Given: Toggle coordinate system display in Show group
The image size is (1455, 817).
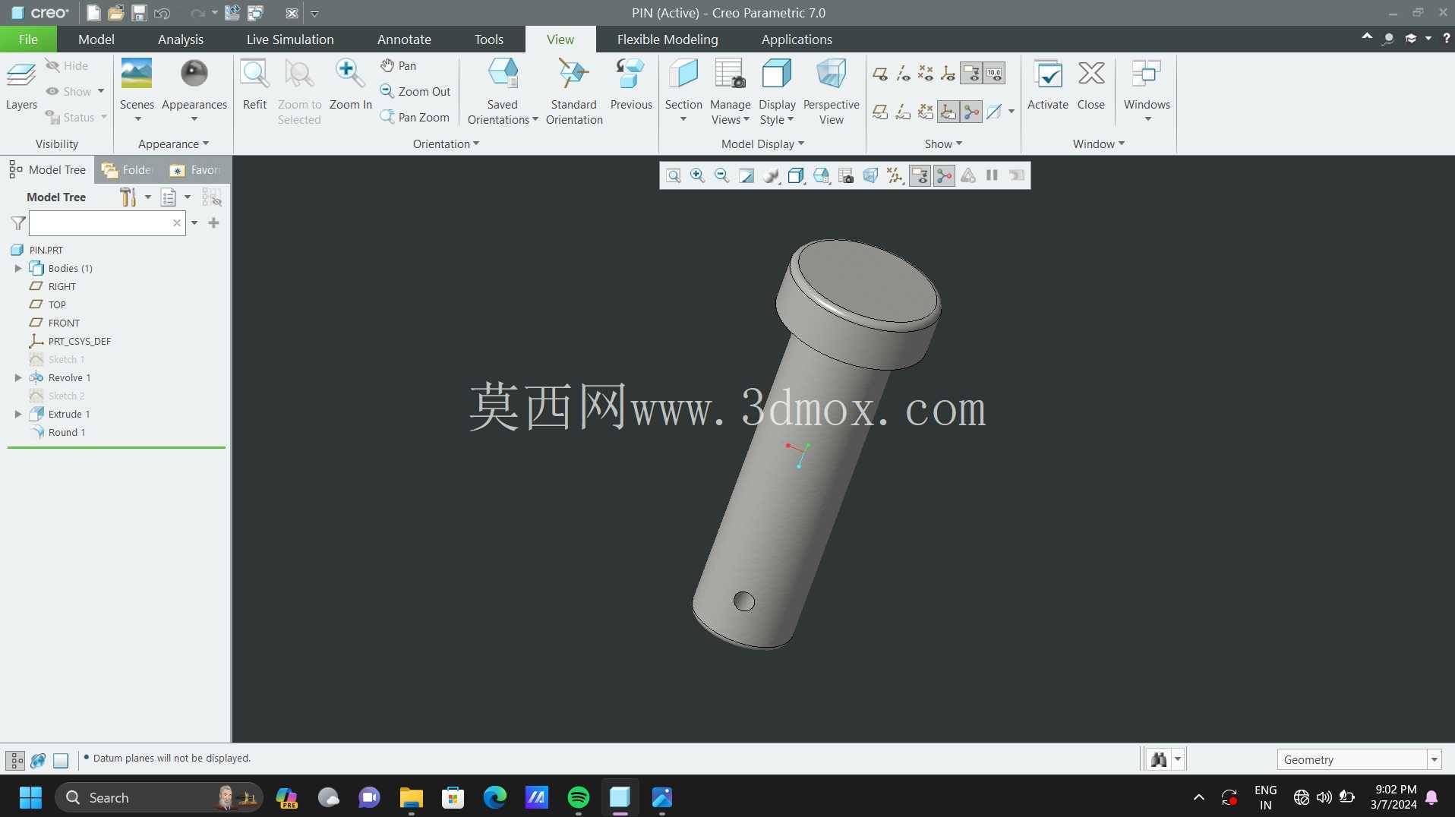Looking at the screenshot, I should coord(948,74).
